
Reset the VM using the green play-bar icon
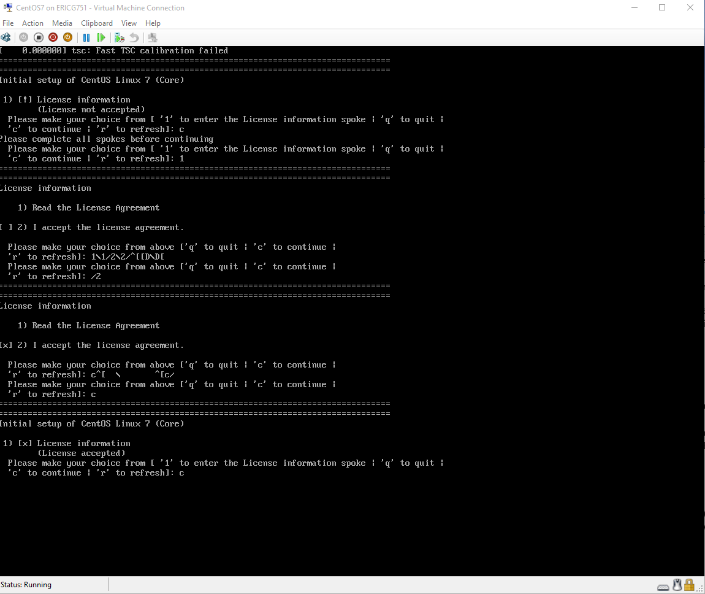coord(101,37)
